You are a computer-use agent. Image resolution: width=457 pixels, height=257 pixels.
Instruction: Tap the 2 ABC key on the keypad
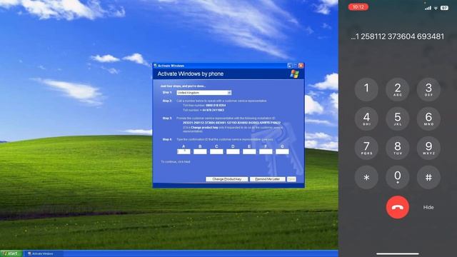click(x=398, y=89)
